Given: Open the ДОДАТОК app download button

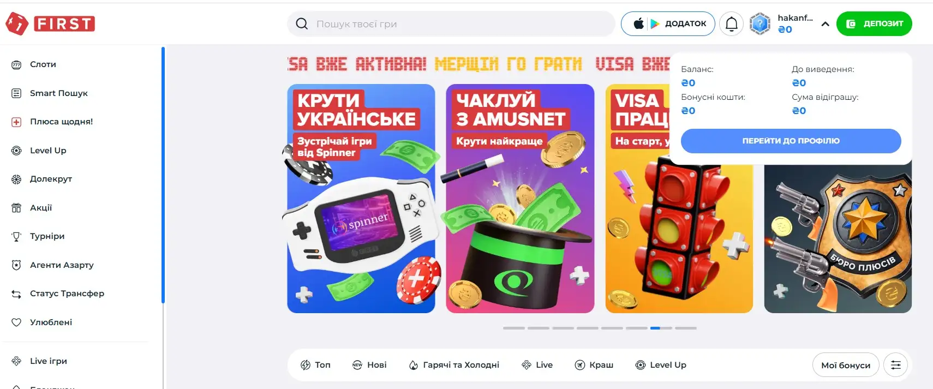Looking at the screenshot, I should (668, 24).
